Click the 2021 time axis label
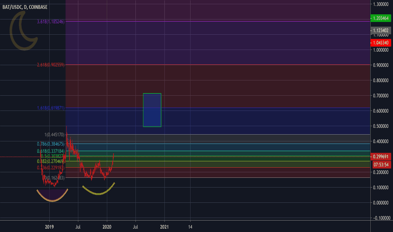393x232 pixels. pos(164,227)
